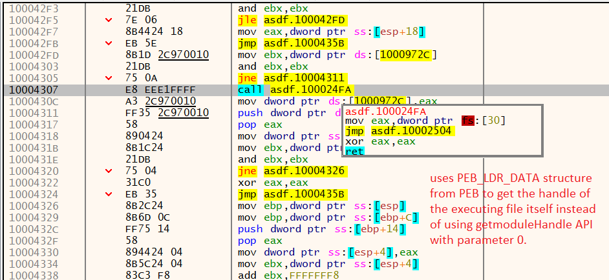
Task: Click address 1000430C
Action: point(34,101)
